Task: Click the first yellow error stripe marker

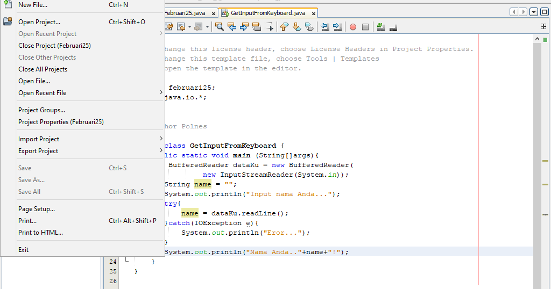Action: coord(545,161)
